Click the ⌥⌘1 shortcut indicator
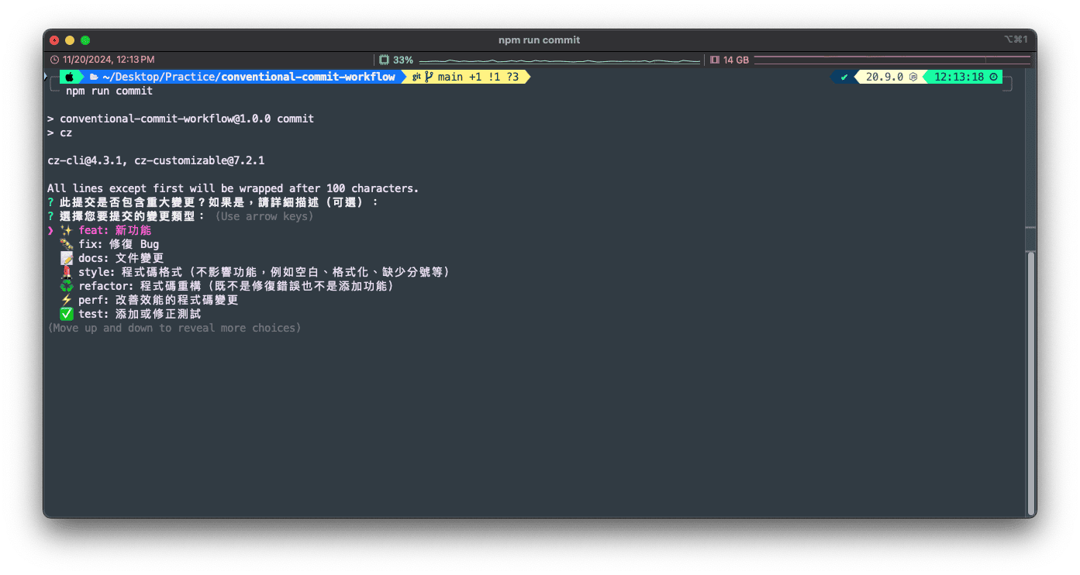 tap(1016, 40)
